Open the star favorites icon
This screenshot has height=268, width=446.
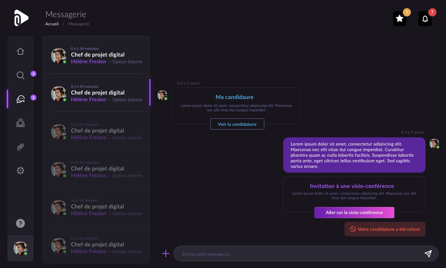pyautogui.click(x=400, y=19)
